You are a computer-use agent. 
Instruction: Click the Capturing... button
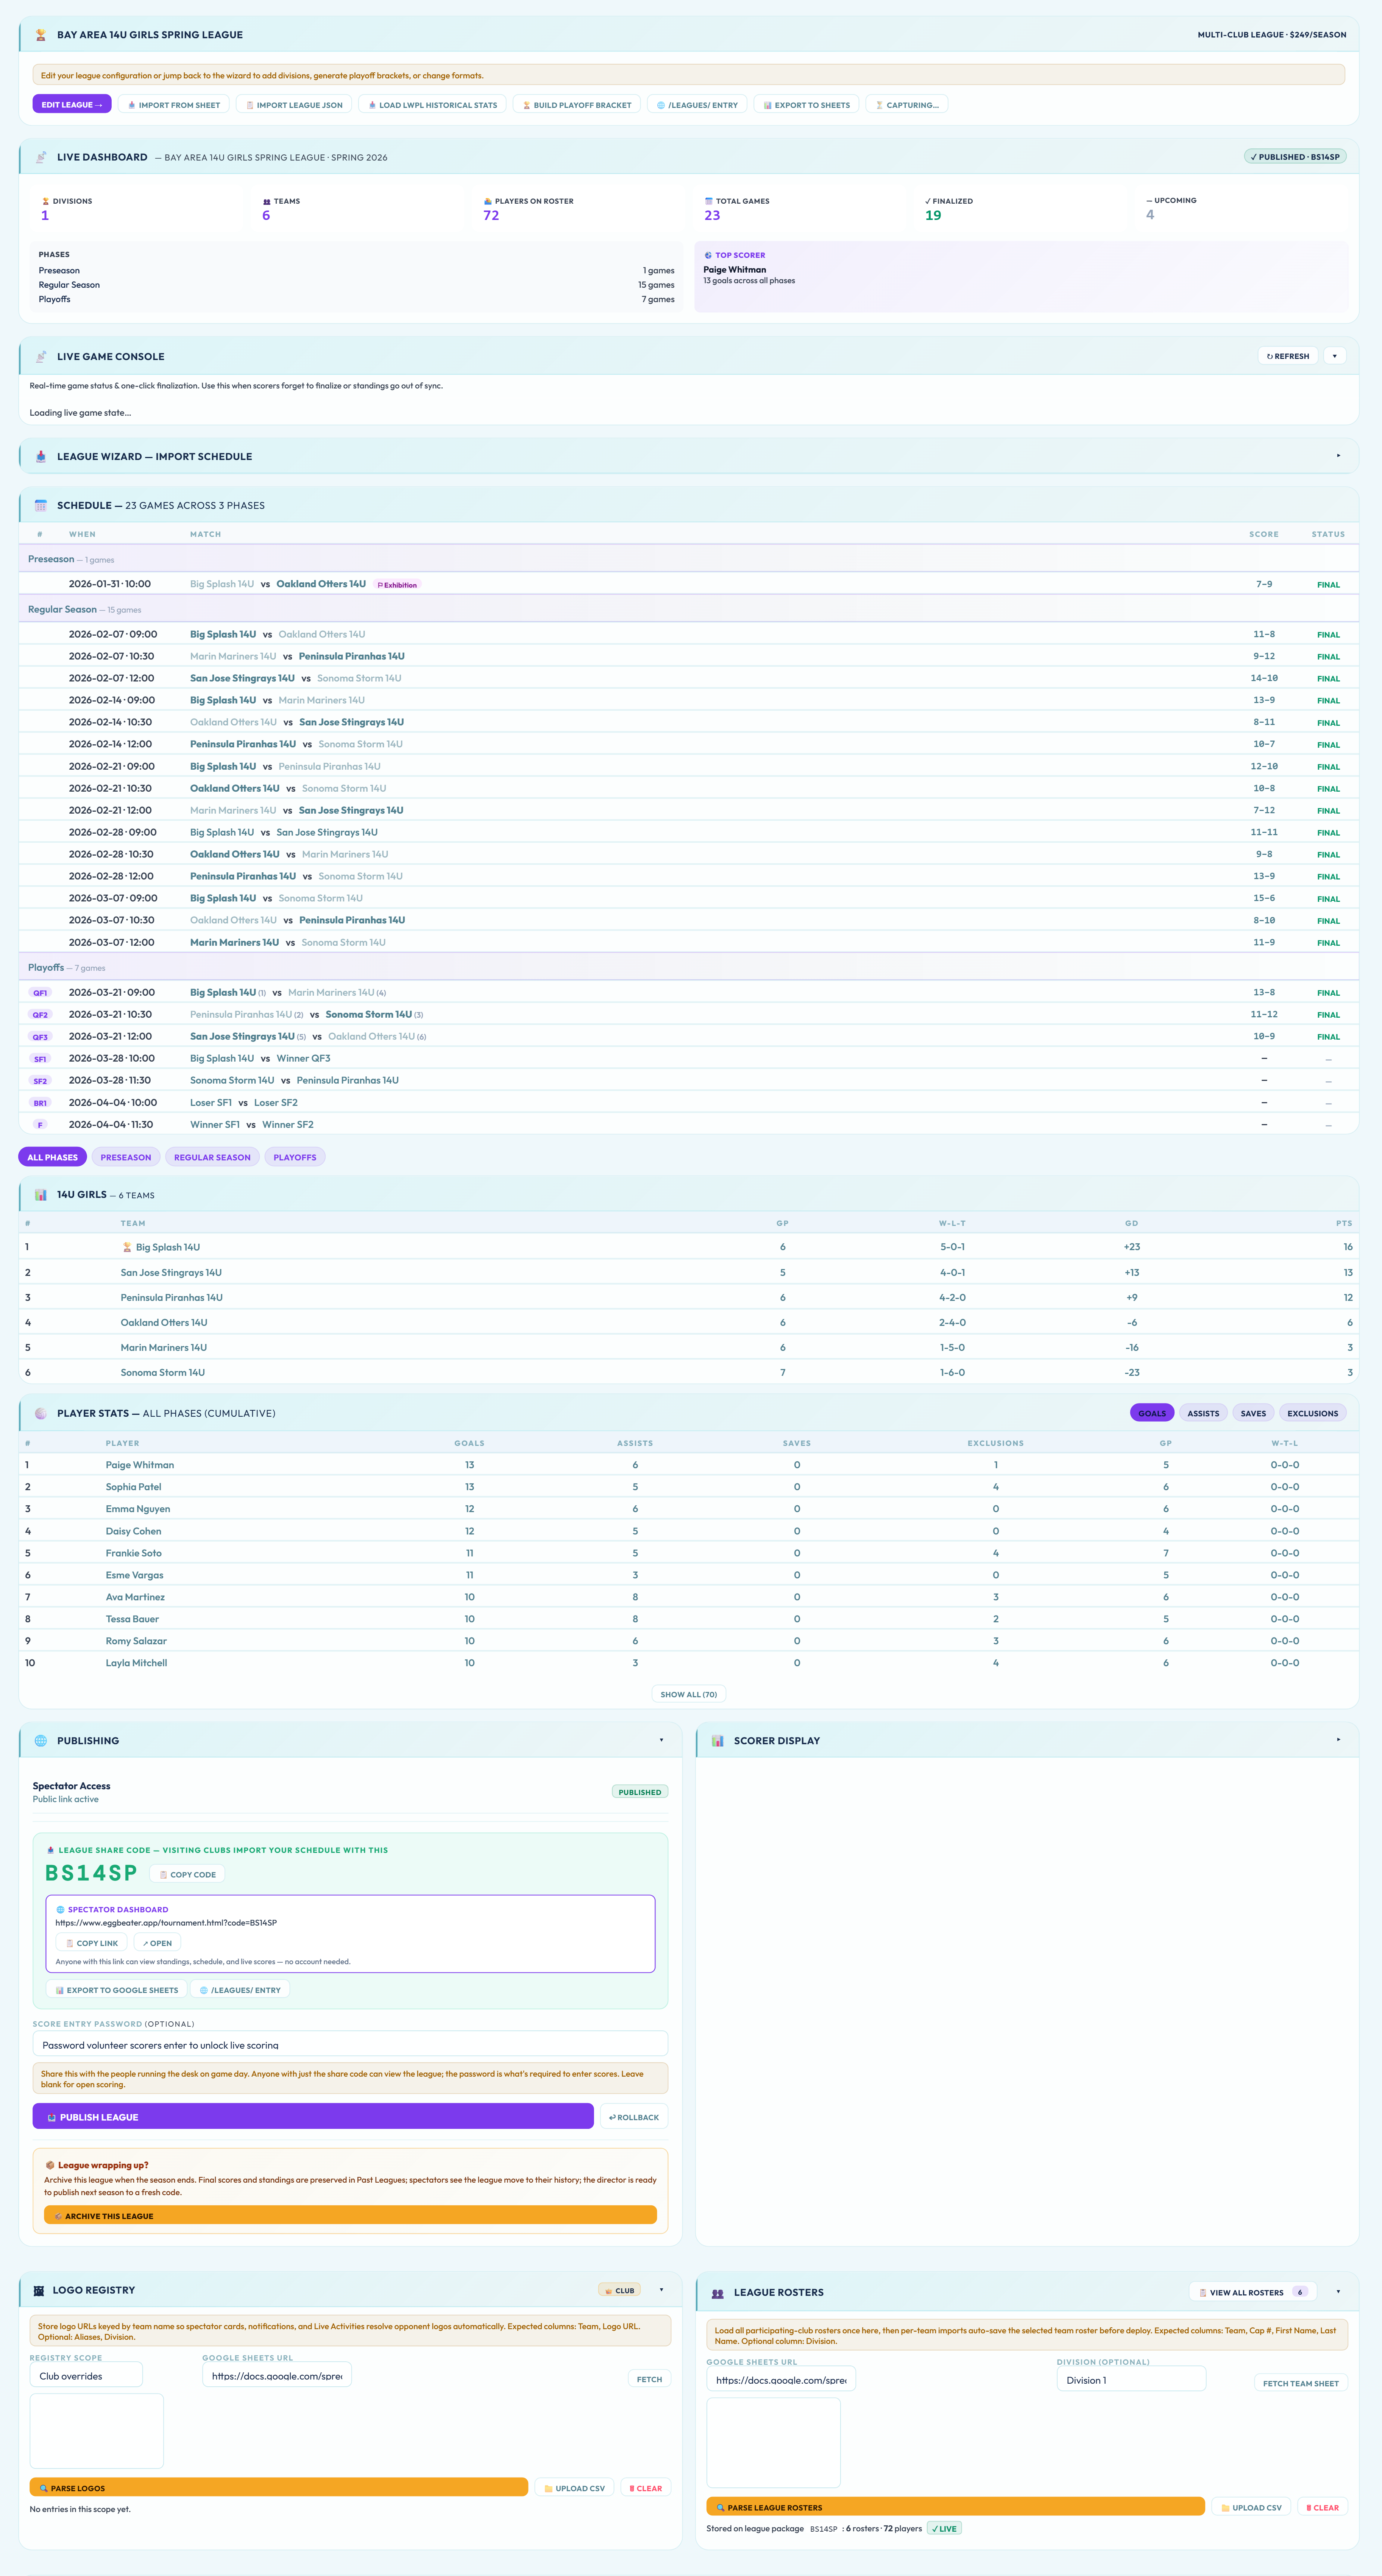pyautogui.click(x=907, y=105)
